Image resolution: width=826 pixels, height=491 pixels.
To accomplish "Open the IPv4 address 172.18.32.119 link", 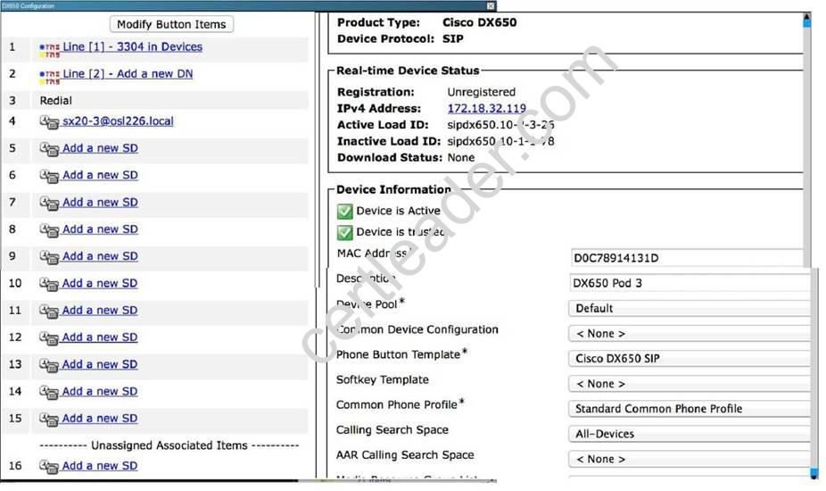I will 487,108.
